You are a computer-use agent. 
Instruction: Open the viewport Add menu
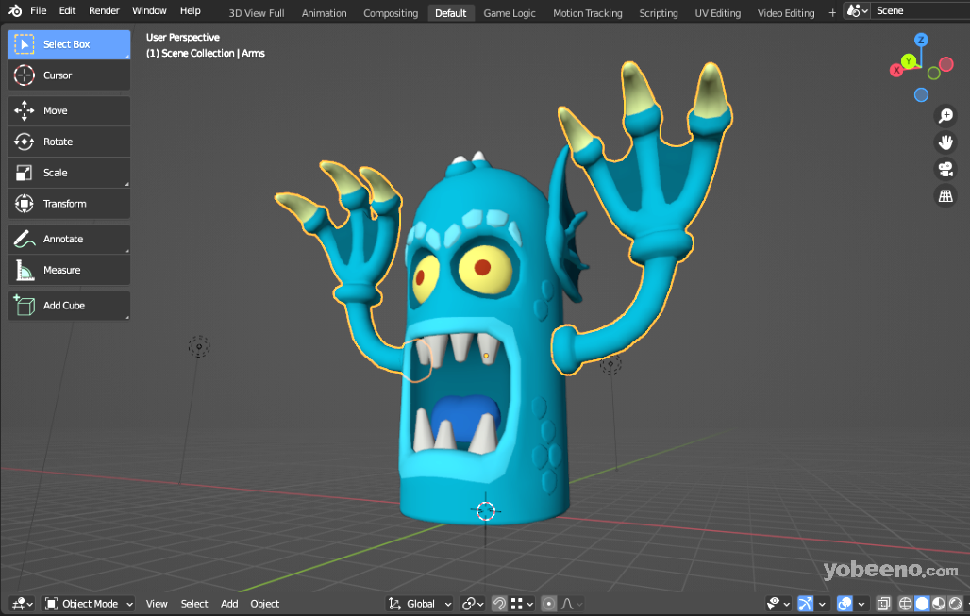229,604
